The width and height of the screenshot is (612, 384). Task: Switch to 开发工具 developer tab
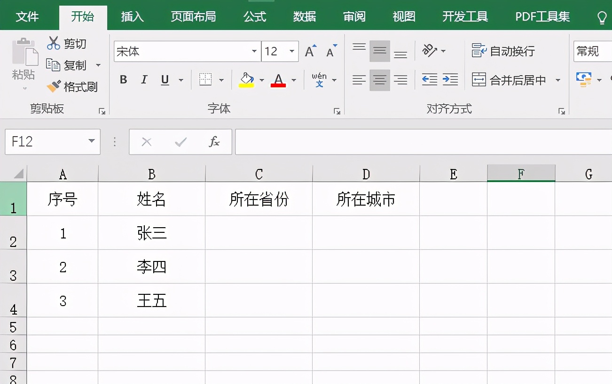click(465, 17)
